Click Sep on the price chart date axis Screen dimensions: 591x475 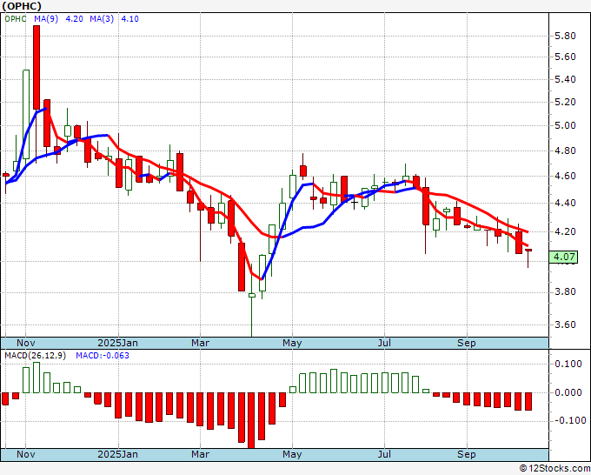[x=466, y=343]
